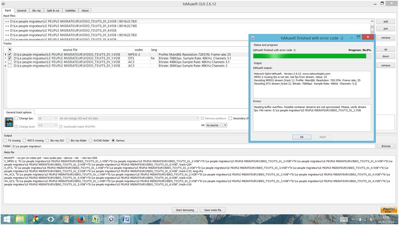
Task: Click the film strip track options icon
Action: click(x=9, y=122)
